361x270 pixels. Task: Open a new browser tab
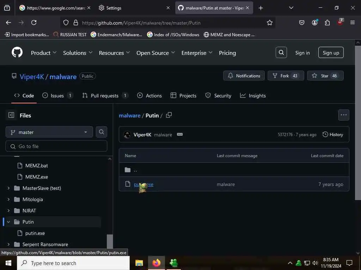click(261, 8)
